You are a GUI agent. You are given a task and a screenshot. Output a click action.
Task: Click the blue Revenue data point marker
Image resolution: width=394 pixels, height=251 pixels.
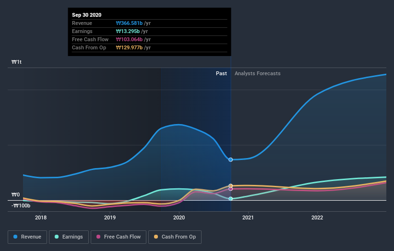pos(230,160)
